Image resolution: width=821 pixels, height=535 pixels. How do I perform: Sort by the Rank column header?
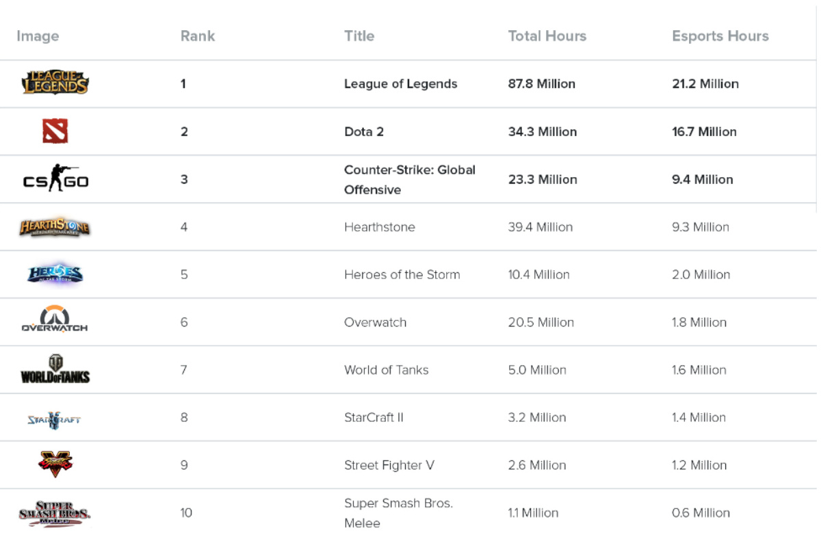pyautogui.click(x=198, y=36)
